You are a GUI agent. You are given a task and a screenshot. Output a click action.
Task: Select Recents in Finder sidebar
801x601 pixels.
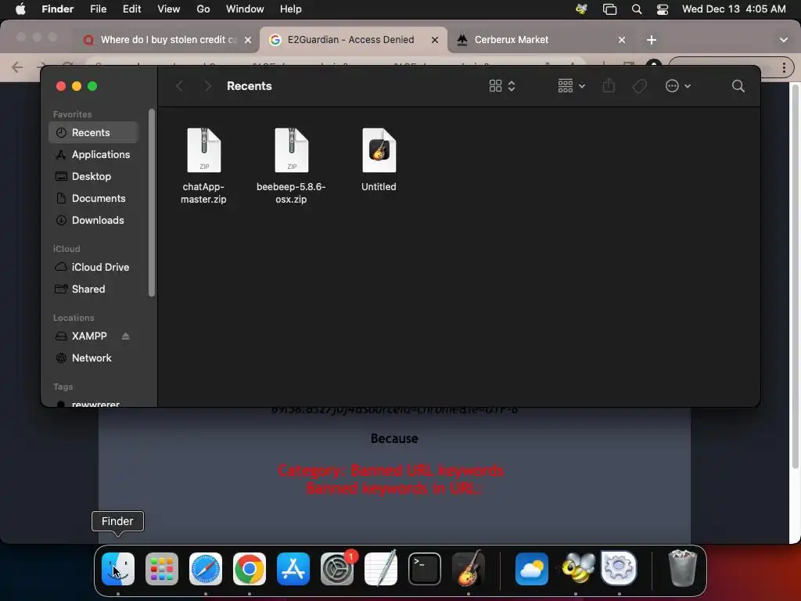(94, 132)
